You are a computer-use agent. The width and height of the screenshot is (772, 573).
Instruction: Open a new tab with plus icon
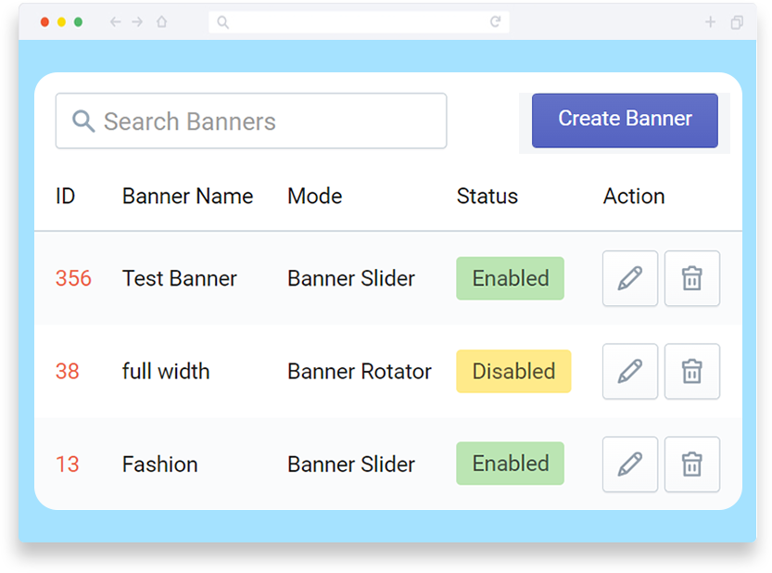[x=710, y=22]
